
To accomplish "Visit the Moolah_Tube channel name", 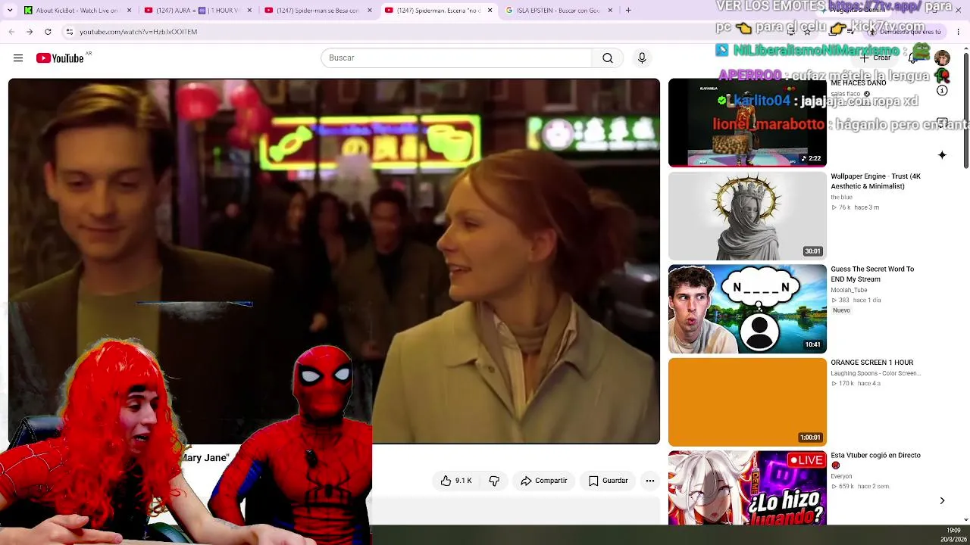I will (849, 291).
